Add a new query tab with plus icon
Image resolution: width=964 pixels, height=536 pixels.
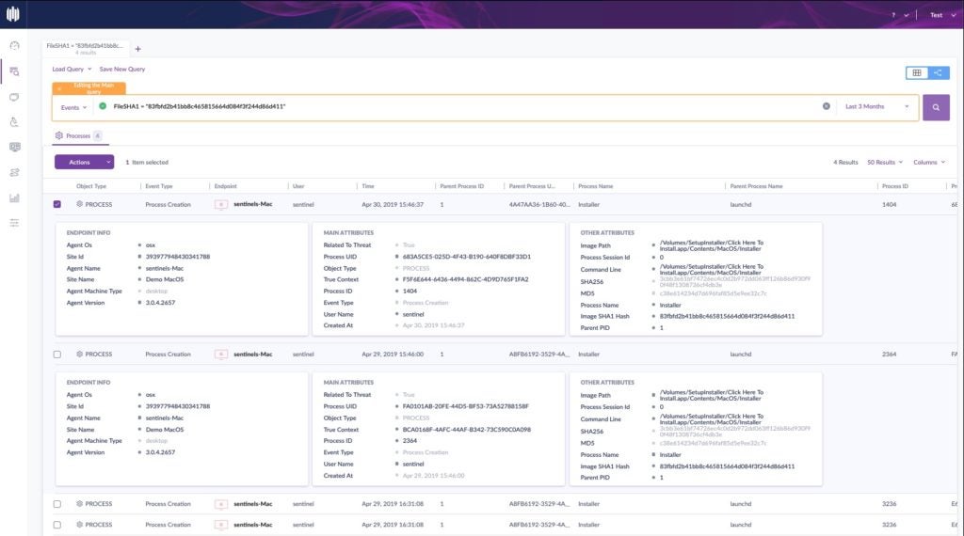[137, 48]
